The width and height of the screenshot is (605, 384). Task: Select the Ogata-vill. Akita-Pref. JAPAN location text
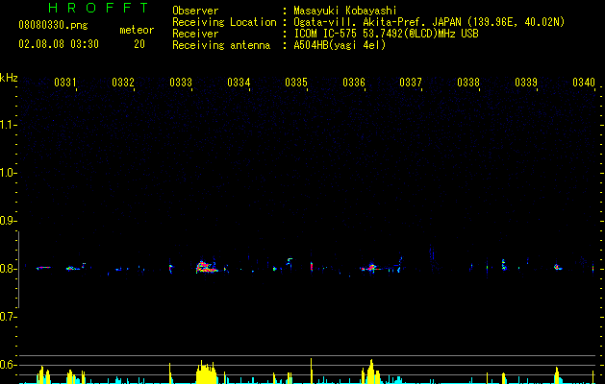tap(429, 22)
